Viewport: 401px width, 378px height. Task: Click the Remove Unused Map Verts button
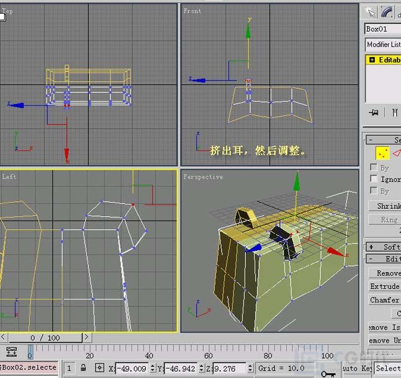coord(385,340)
